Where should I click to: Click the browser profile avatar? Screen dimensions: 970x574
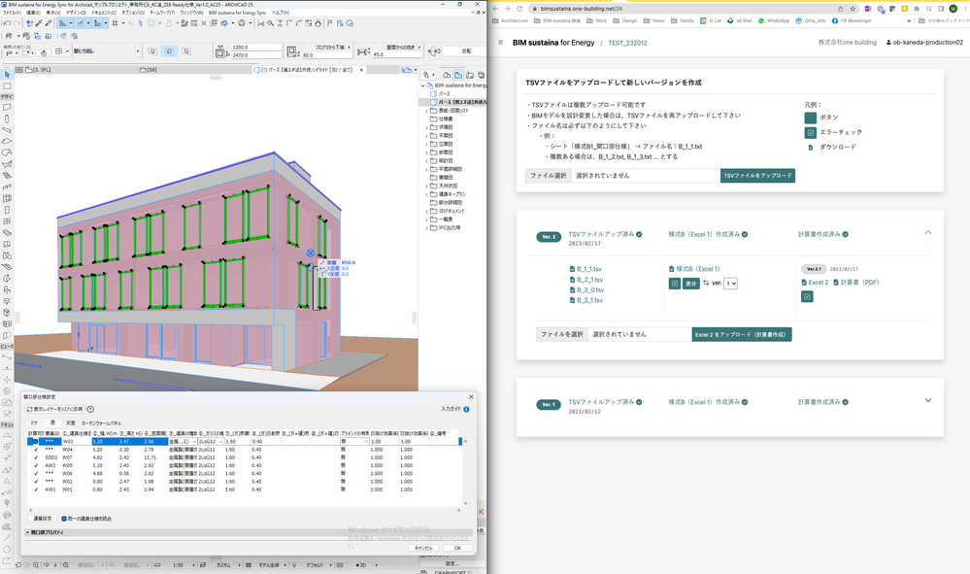point(953,9)
